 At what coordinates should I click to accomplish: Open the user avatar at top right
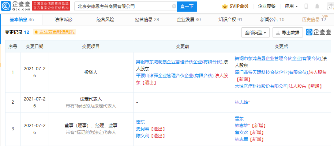coord(331,6)
